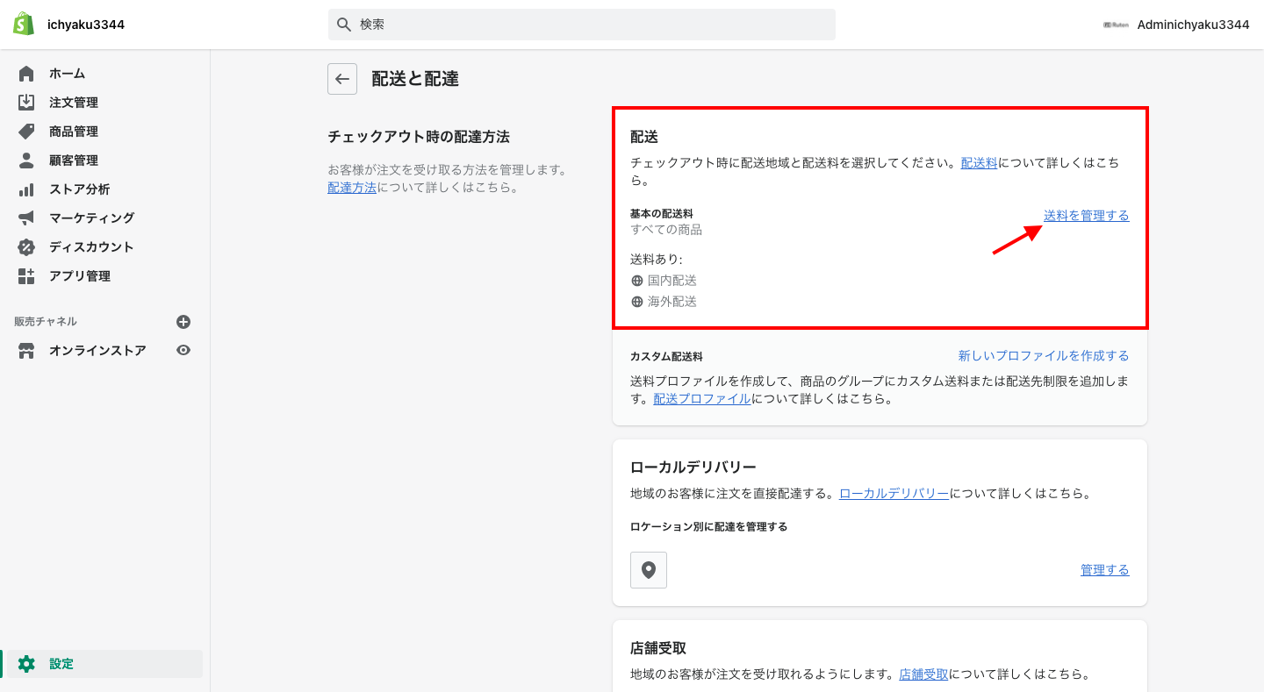Screen dimensions: 1264x692
Task: Open オンラインストア sales channel
Action: point(97,351)
